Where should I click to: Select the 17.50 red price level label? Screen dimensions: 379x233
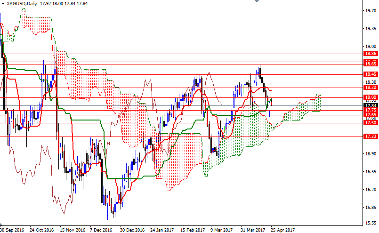coord(371,123)
